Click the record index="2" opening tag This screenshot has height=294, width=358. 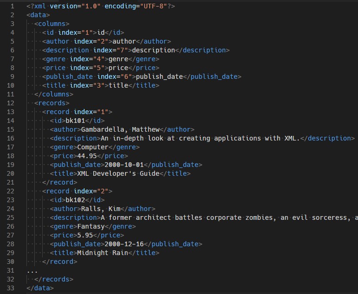(x=77, y=191)
